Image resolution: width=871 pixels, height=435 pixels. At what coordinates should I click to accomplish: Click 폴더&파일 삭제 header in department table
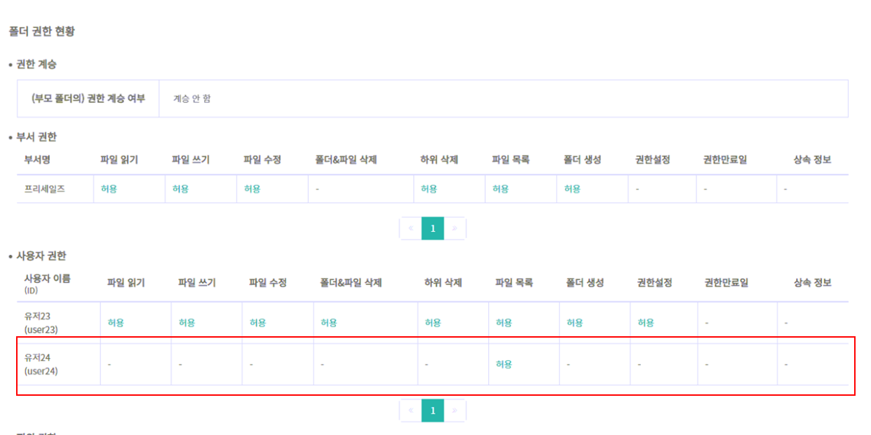coord(346,160)
